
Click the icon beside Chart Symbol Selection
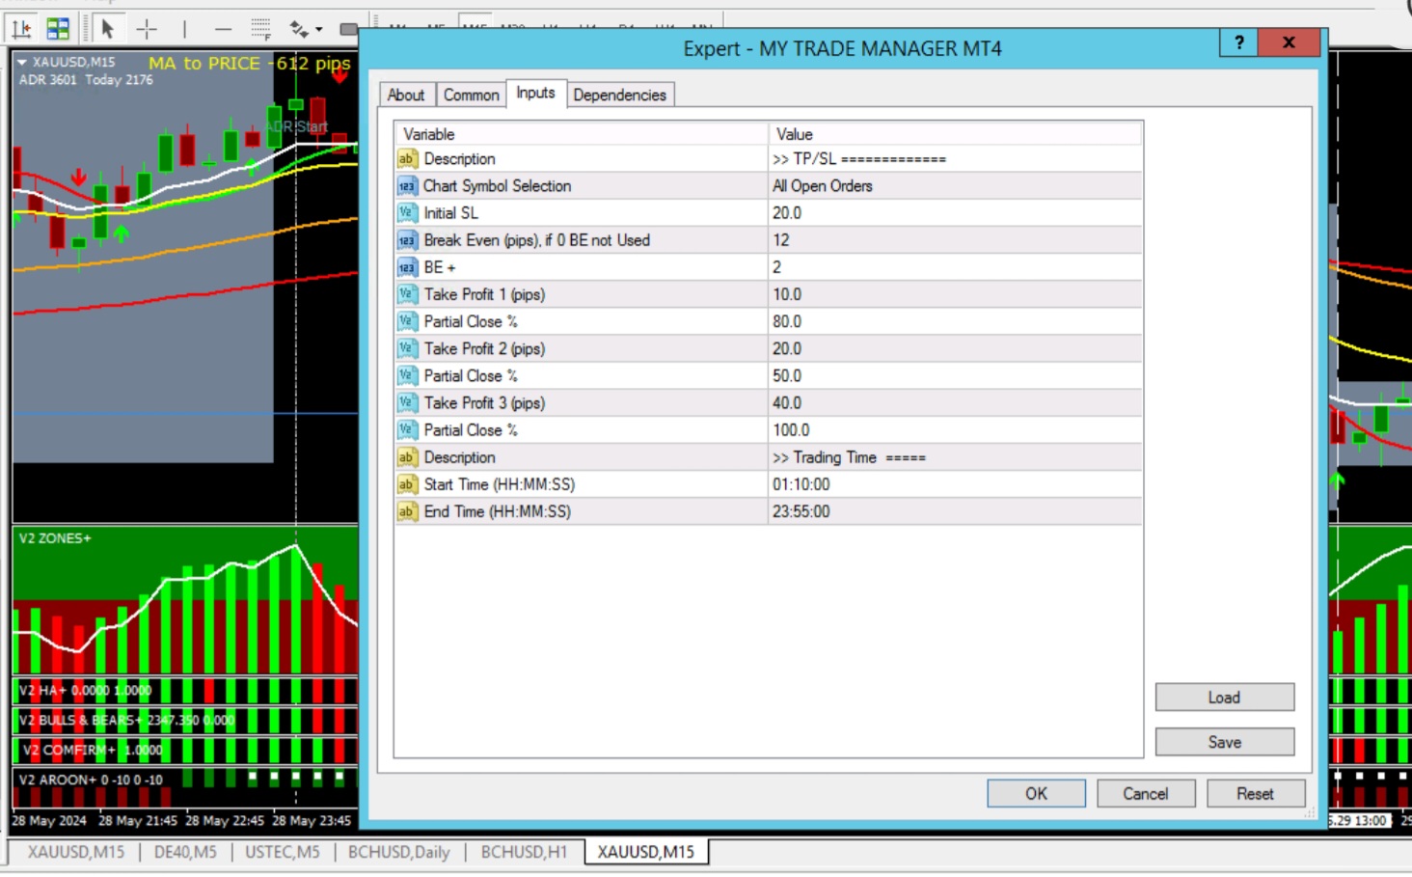pos(407,186)
